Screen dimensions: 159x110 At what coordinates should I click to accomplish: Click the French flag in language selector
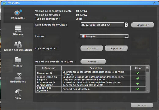(x=83, y=37)
